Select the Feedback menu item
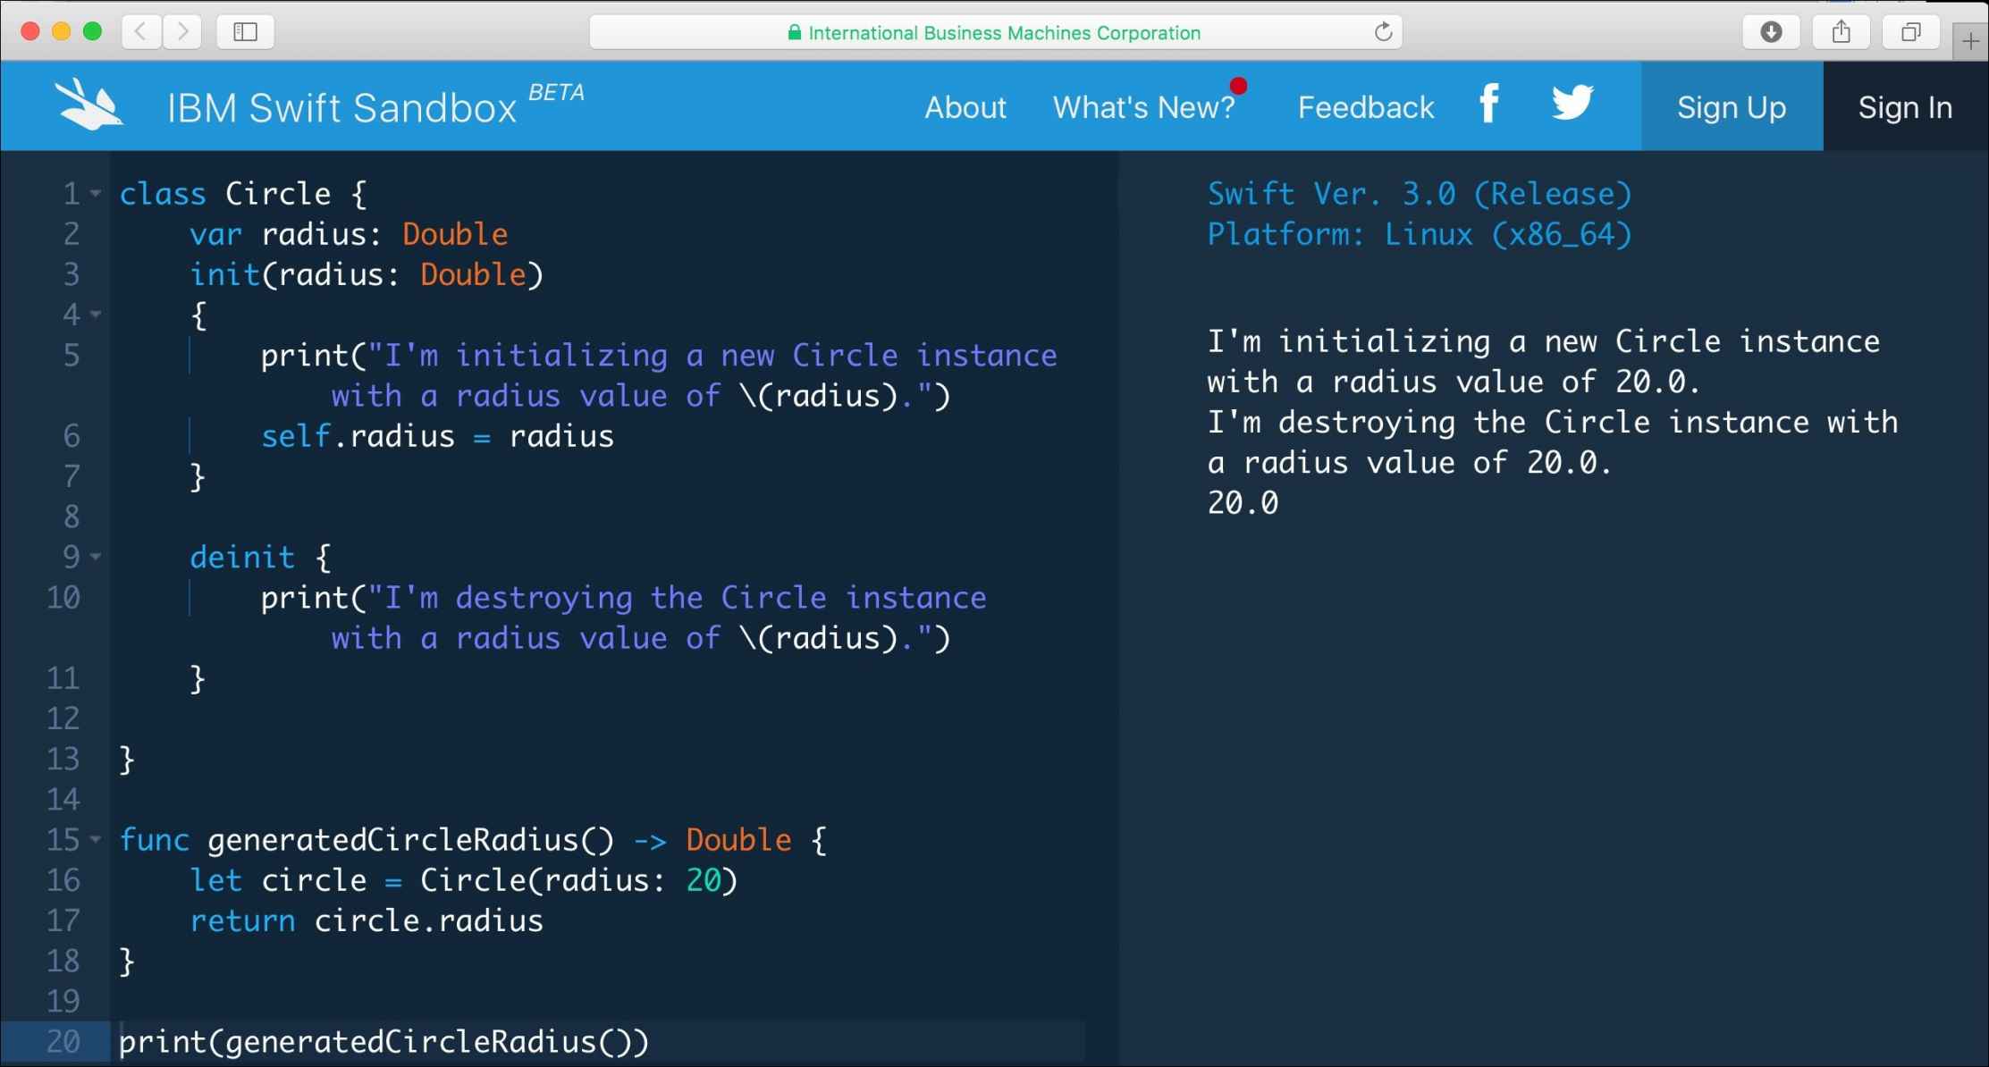Screen dimensions: 1989x1067 coord(1365,108)
